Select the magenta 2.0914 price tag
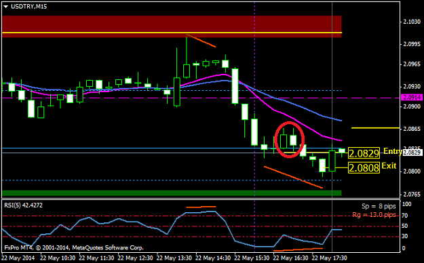 click(x=412, y=98)
